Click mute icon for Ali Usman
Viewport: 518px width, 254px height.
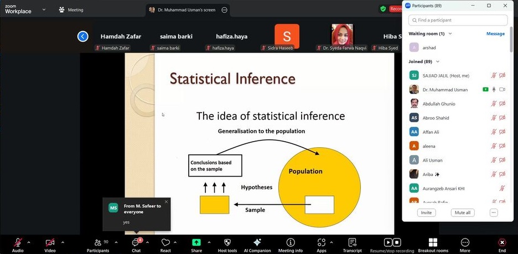point(494,160)
